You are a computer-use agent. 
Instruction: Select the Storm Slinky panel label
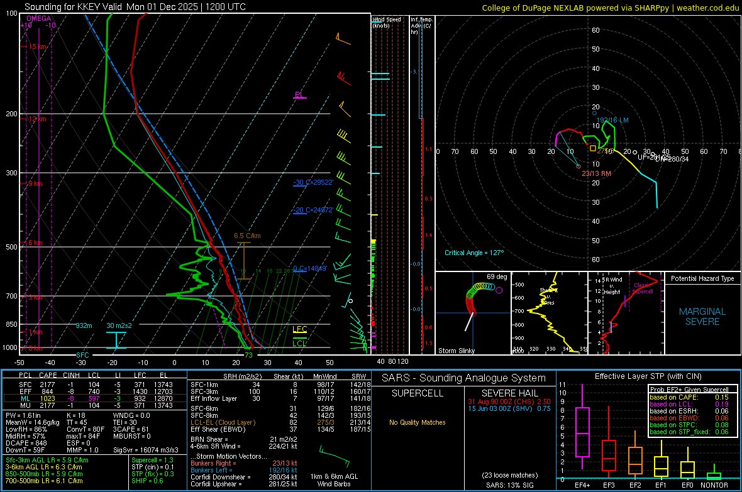(456, 351)
